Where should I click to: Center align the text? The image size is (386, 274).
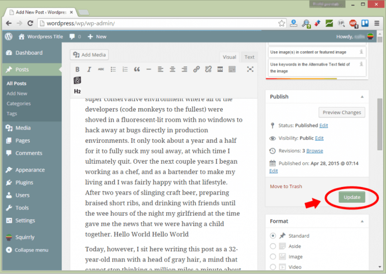point(173,69)
